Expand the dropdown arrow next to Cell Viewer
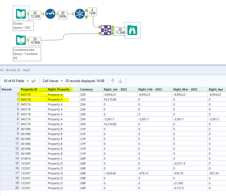 point(62,80)
